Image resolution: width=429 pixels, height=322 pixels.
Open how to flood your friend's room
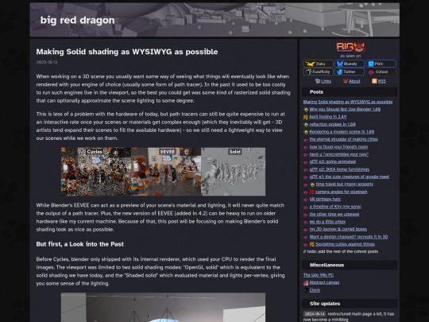[x=338, y=147]
